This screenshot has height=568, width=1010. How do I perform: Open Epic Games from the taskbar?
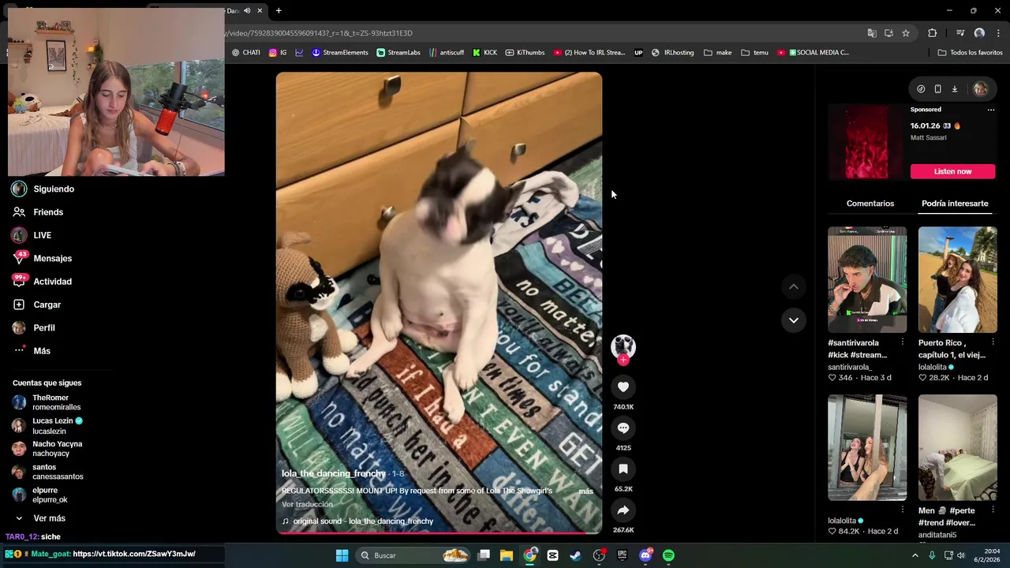click(x=623, y=555)
